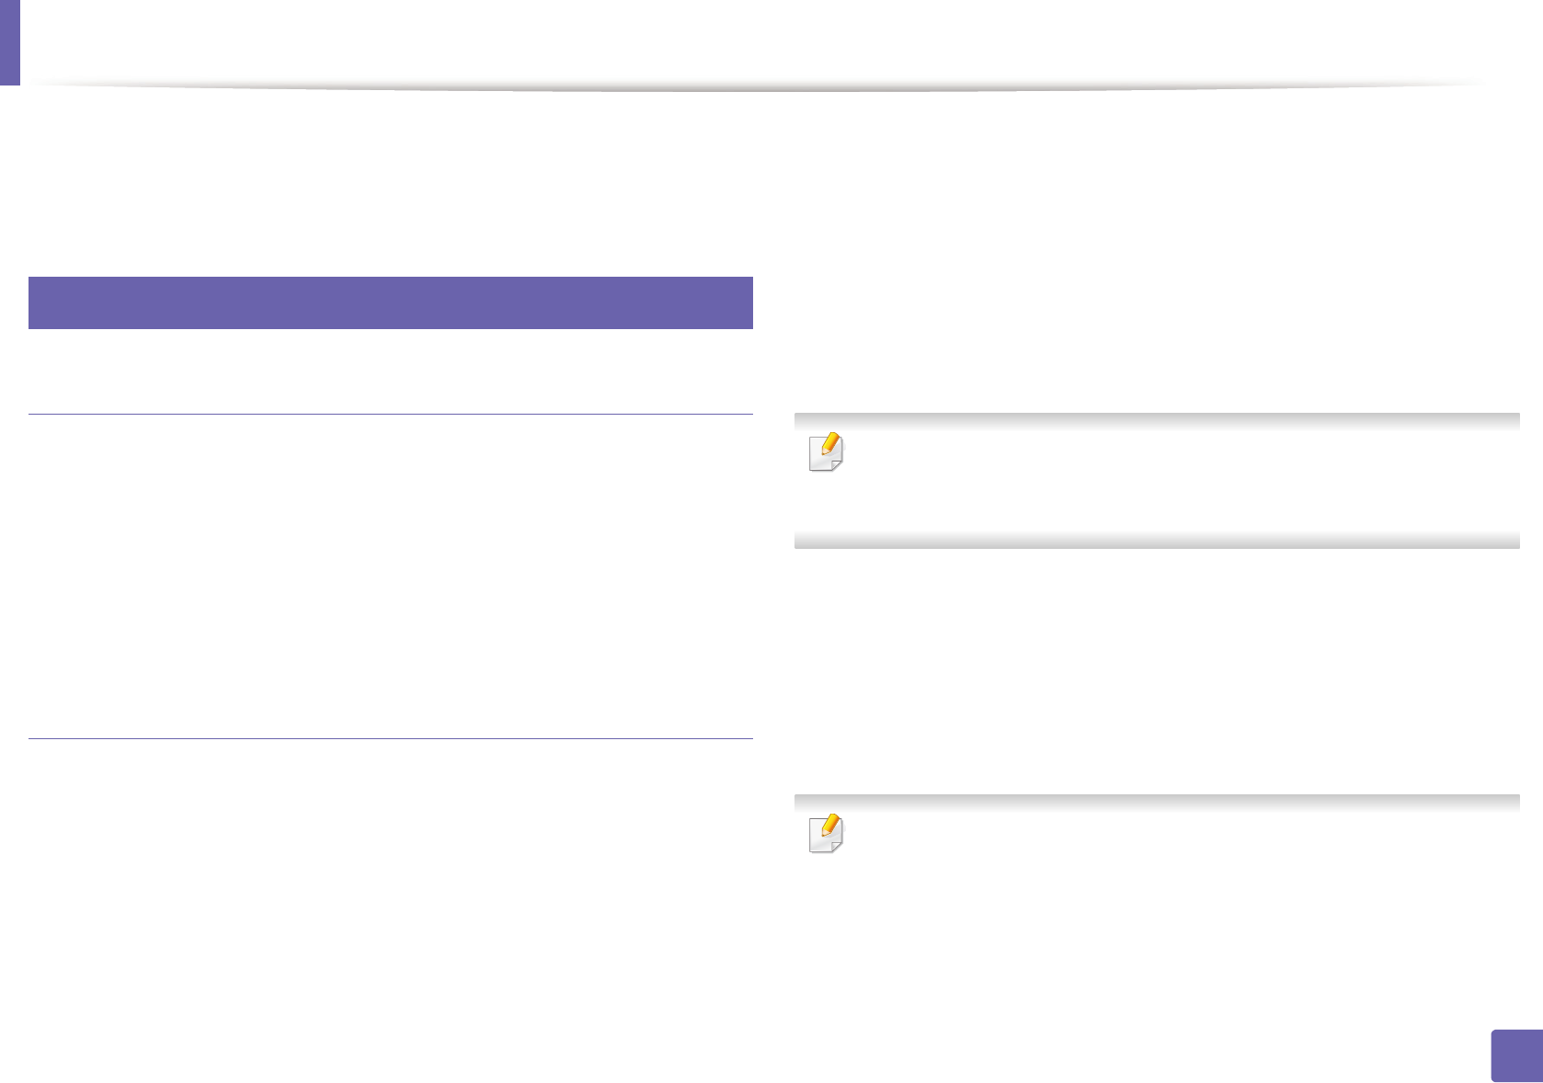This screenshot has height=1083, width=1543.
Task: Click blank area between the two note boxes
Action: click(1157, 671)
